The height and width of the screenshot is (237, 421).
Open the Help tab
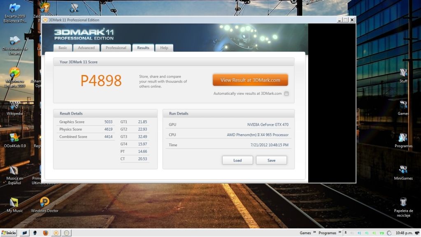tap(164, 48)
